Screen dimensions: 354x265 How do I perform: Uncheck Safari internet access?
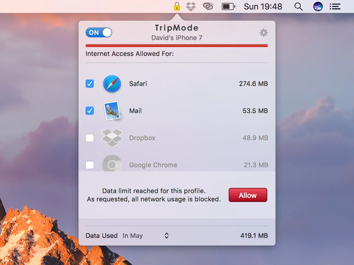click(90, 84)
